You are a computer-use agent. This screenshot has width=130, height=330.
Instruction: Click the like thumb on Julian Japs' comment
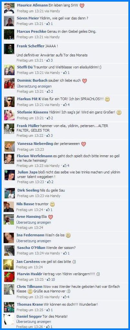[x=49, y=182]
